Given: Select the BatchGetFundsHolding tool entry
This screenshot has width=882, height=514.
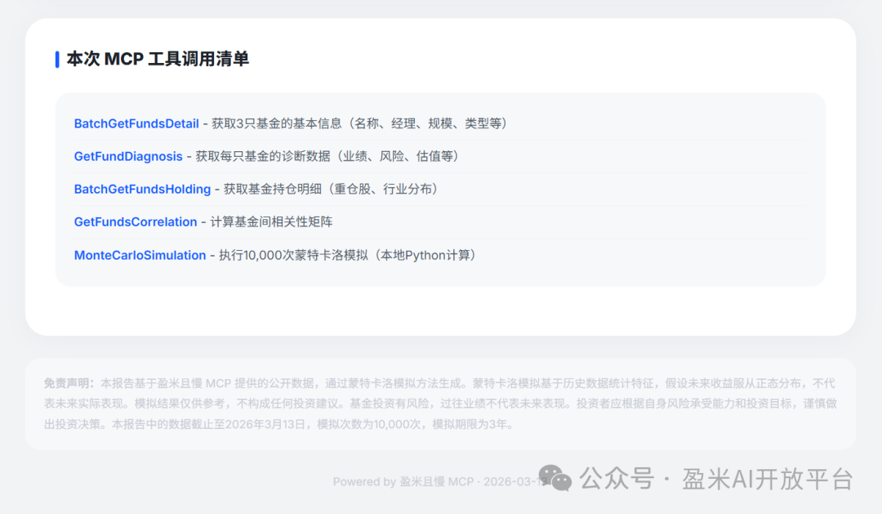Looking at the screenshot, I should pos(142,189).
